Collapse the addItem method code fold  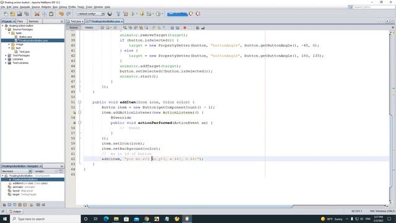pos(80,102)
